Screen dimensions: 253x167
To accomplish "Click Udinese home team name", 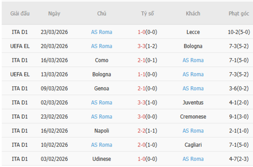I will [x=102, y=158].
